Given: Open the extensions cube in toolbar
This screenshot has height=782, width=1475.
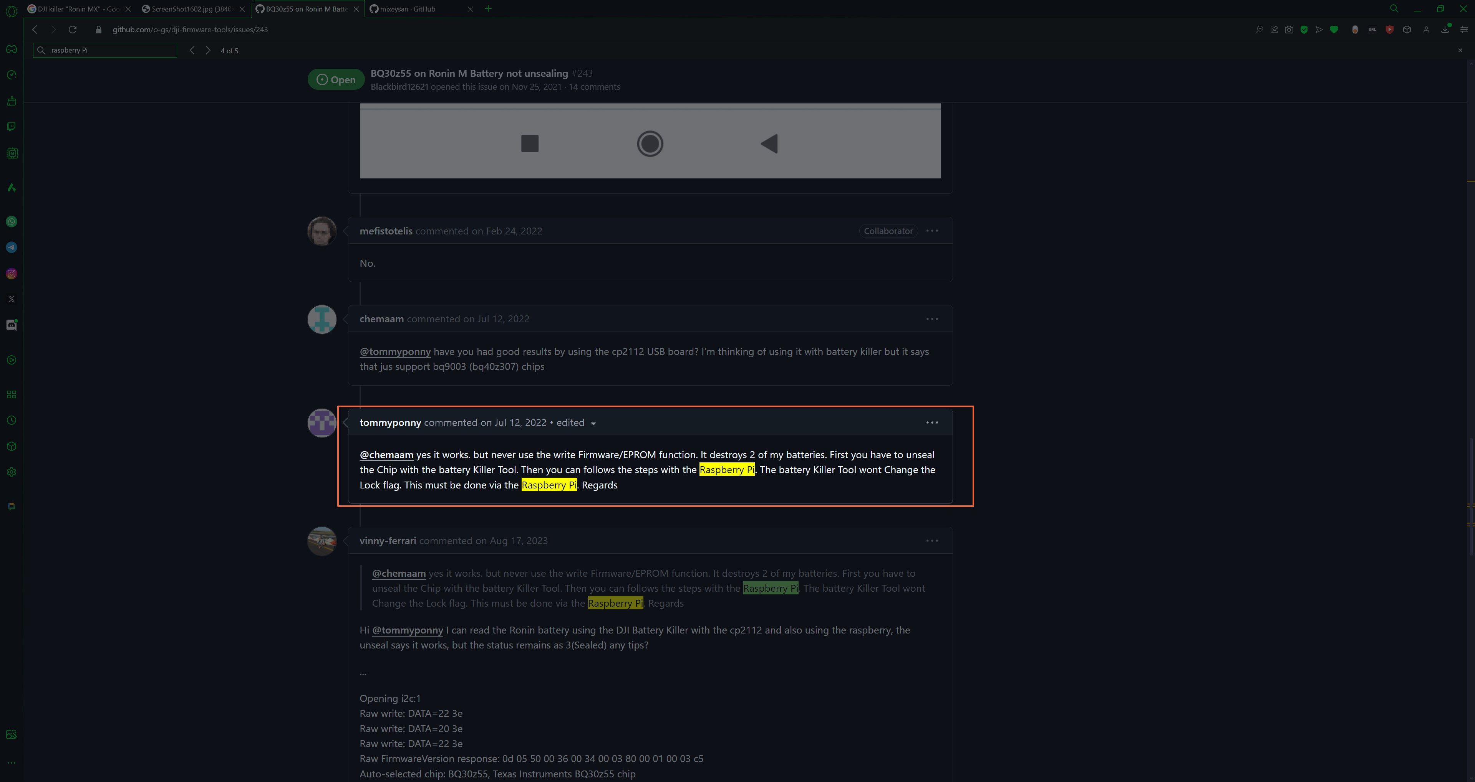Looking at the screenshot, I should pyautogui.click(x=1407, y=30).
